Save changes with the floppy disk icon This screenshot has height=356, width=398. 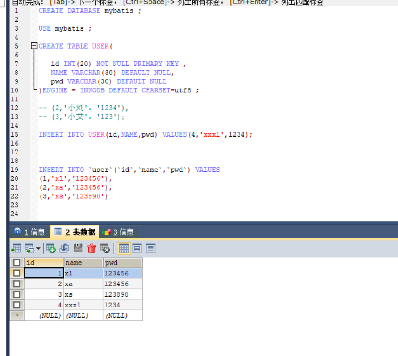click(78, 248)
